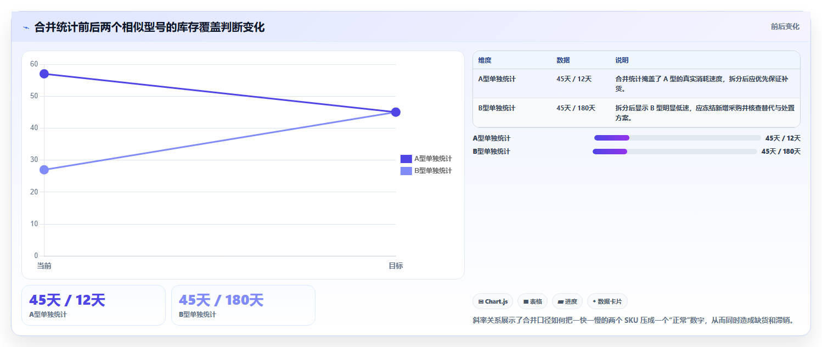Click the 维度 column header
This screenshot has height=347, width=822.
tap(485, 60)
